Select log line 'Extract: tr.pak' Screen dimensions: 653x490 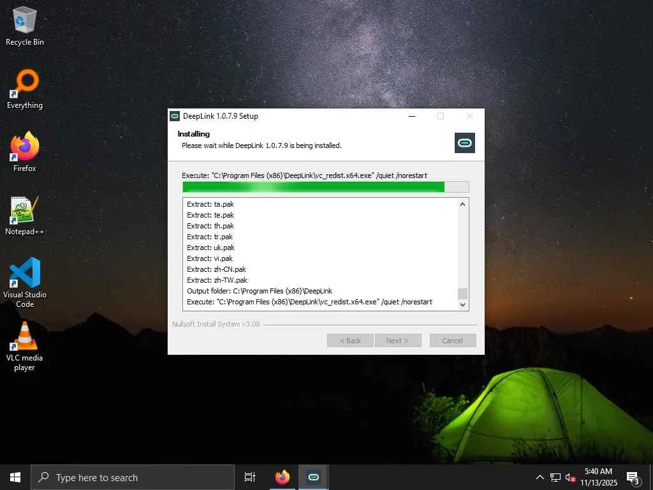[x=210, y=237]
